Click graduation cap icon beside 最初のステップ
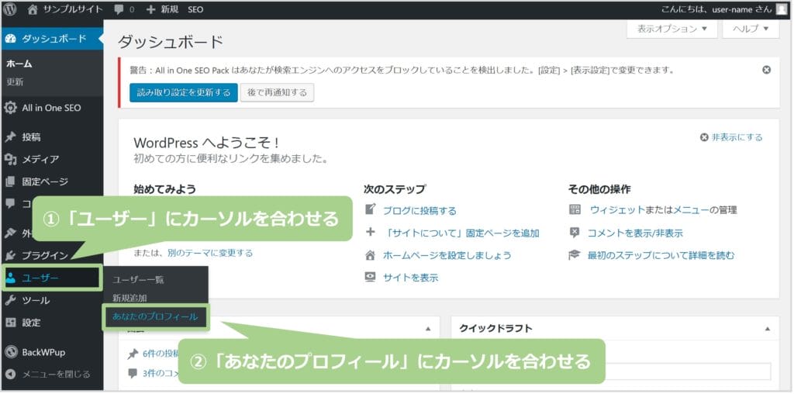The width and height of the screenshot is (794, 394). pos(575,254)
